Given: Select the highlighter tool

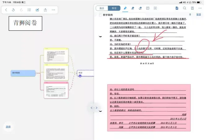Looking at the screenshot, I should point(133,8).
